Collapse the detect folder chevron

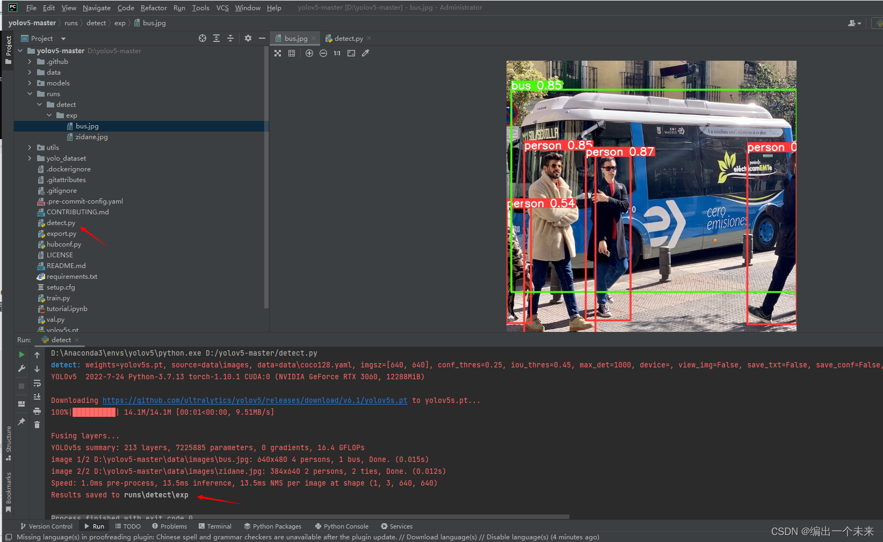pos(40,105)
